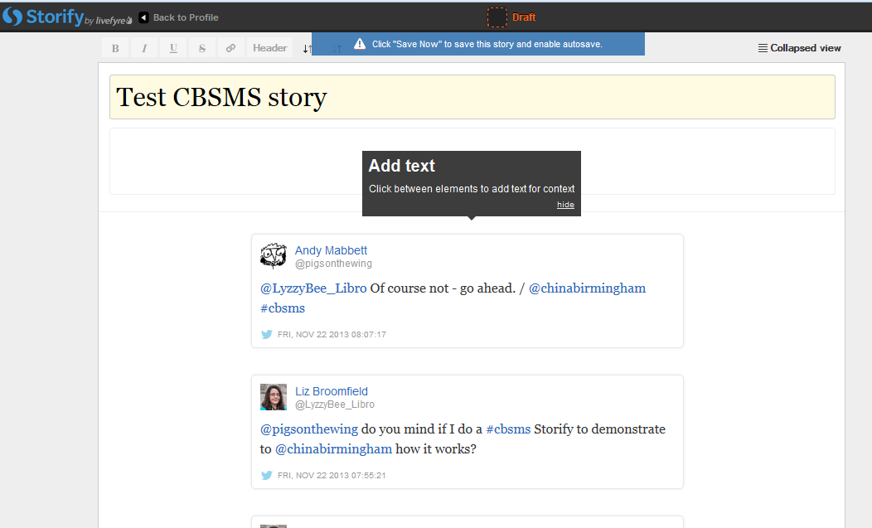This screenshot has width=872, height=528.
Task: Toggle italic formatting
Action: pos(144,48)
